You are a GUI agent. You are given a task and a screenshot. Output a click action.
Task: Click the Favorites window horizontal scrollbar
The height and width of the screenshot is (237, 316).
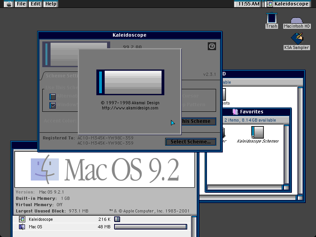245,187
